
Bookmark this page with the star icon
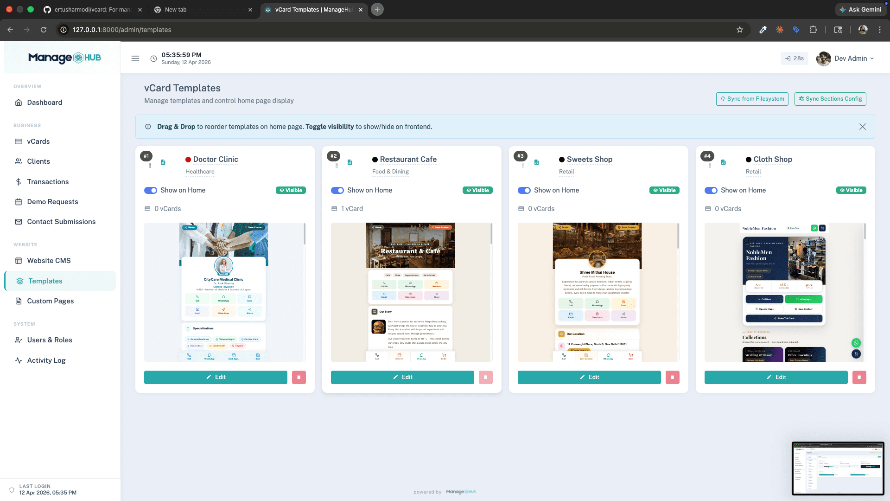(740, 30)
